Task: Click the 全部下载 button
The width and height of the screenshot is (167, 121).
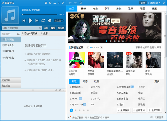Action: pyautogui.click(x=155, y=110)
